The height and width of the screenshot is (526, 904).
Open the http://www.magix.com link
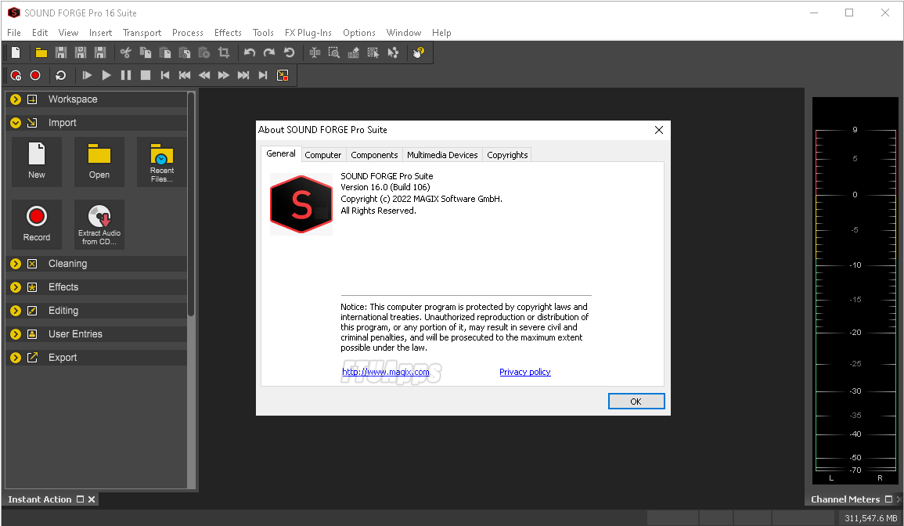386,372
